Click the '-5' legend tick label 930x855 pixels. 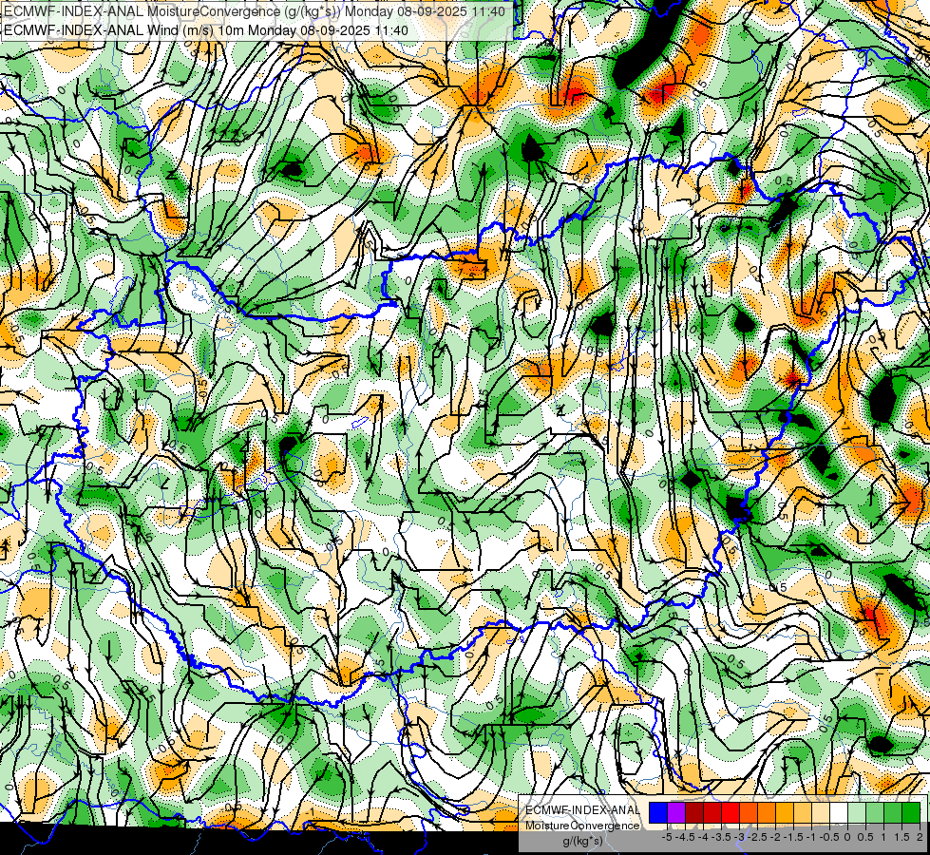(667, 837)
